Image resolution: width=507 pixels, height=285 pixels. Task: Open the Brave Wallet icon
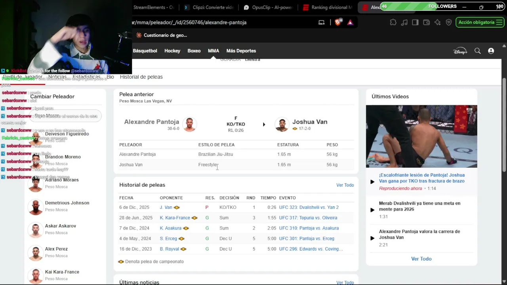(426, 23)
